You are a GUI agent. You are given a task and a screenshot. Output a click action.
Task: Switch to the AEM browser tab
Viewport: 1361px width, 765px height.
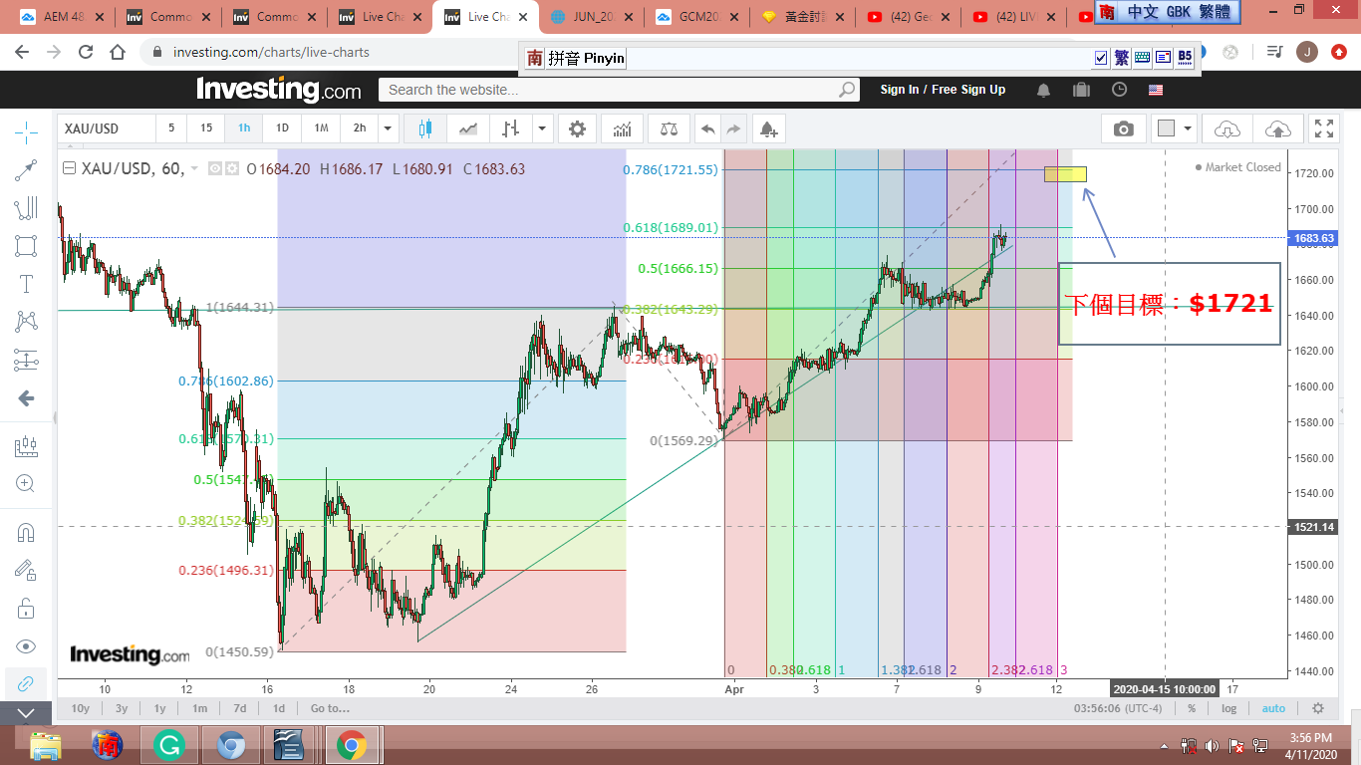[x=60, y=17]
